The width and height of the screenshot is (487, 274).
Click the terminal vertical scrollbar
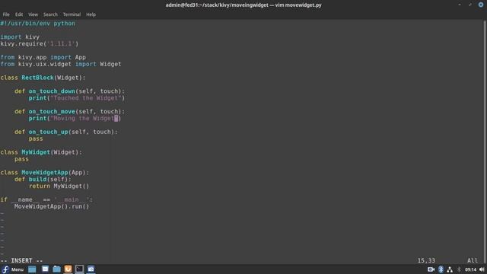click(485, 142)
